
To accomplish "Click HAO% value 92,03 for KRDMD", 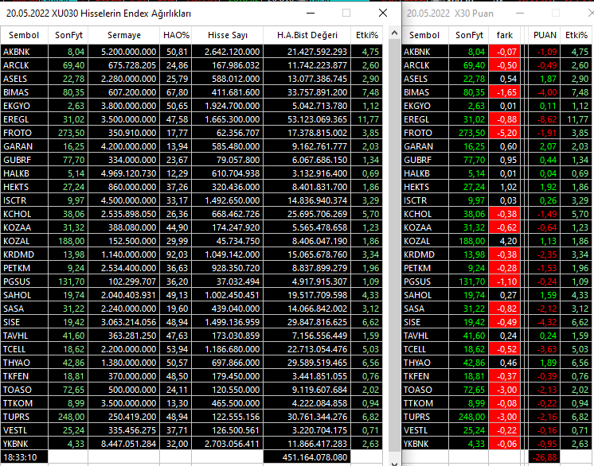I will click(x=176, y=254).
